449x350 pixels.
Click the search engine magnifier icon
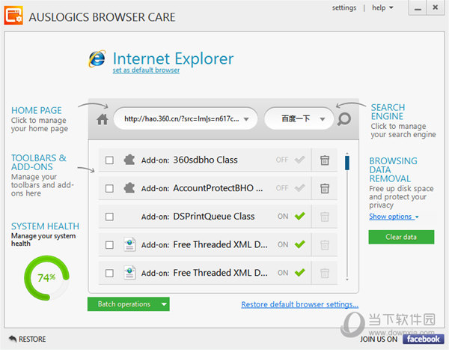click(344, 119)
